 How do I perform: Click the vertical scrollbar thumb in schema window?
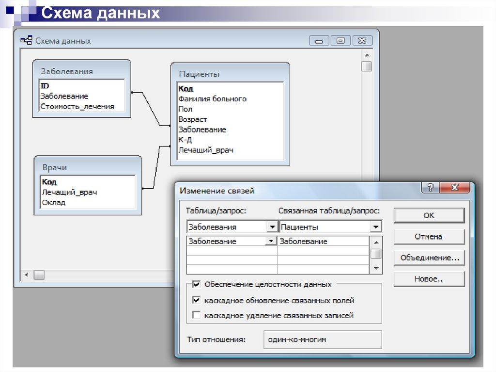click(x=367, y=66)
